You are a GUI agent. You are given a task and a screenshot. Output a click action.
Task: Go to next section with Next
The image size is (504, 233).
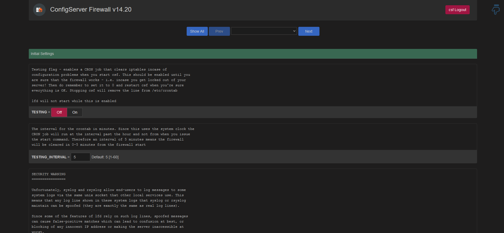point(309,31)
